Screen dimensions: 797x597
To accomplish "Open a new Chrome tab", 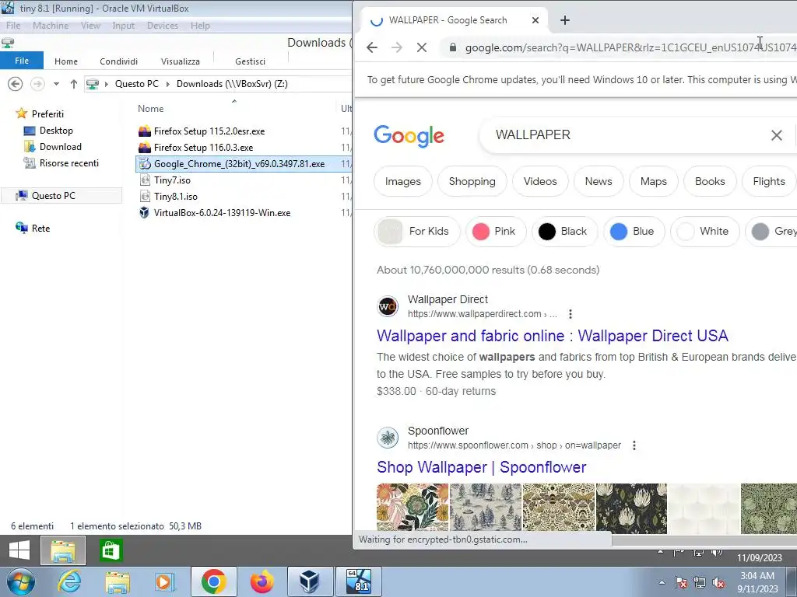I will [x=565, y=20].
